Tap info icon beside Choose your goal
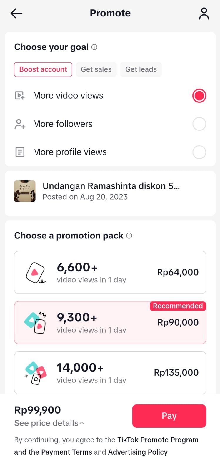The height and width of the screenshot is (471, 220). (94, 47)
